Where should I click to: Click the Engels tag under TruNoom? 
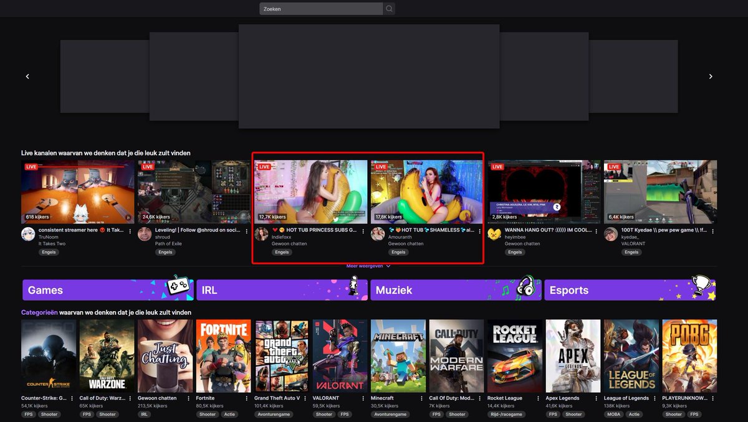tap(49, 252)
